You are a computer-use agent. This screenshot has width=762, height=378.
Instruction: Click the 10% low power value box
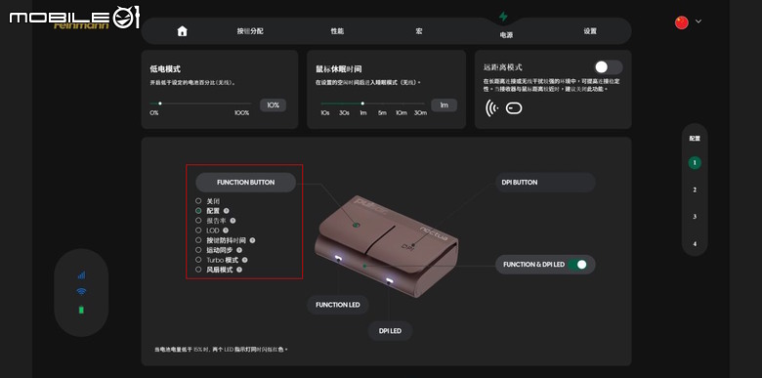[x=274, y=105]
